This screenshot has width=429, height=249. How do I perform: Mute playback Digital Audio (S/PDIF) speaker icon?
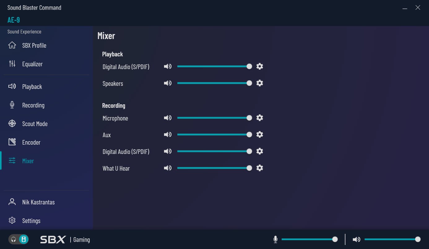[x=168, y=66]
